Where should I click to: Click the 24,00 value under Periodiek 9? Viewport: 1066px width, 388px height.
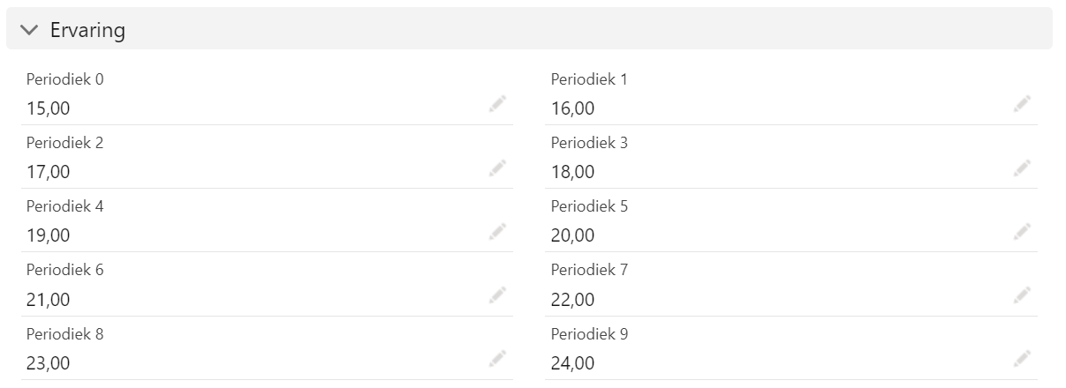[x=572, y=362]
